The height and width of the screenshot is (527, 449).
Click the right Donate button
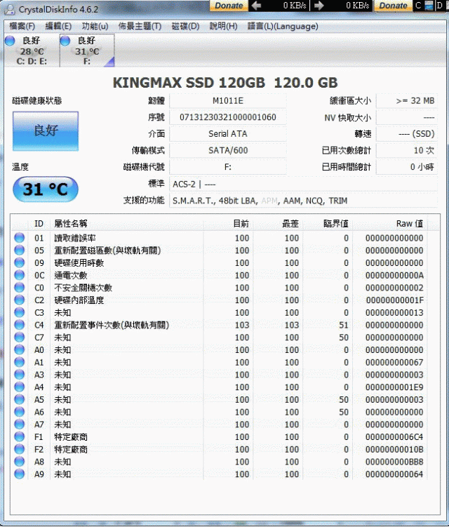pyautogui.click(x=393, y=6)
